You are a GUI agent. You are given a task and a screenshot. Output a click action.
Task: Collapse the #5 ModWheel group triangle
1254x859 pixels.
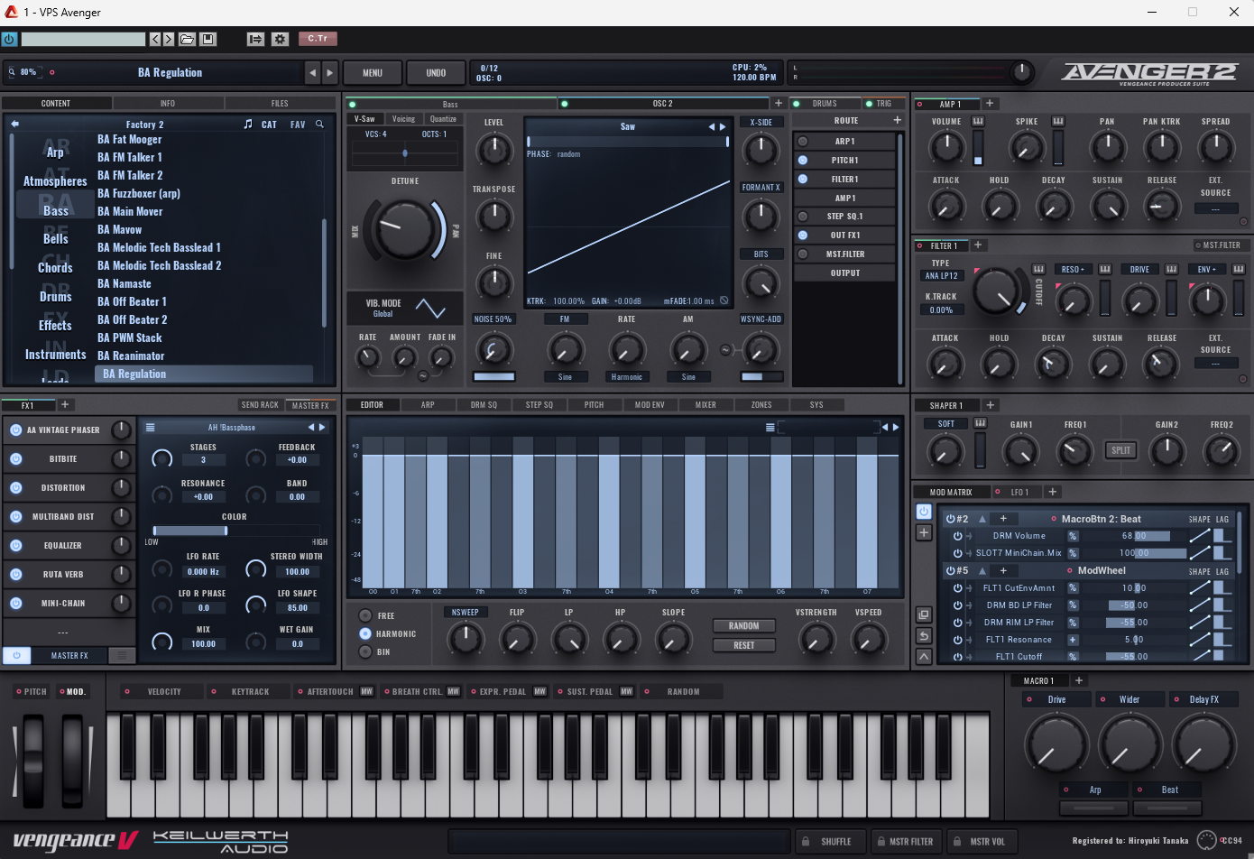click(982, 570)
